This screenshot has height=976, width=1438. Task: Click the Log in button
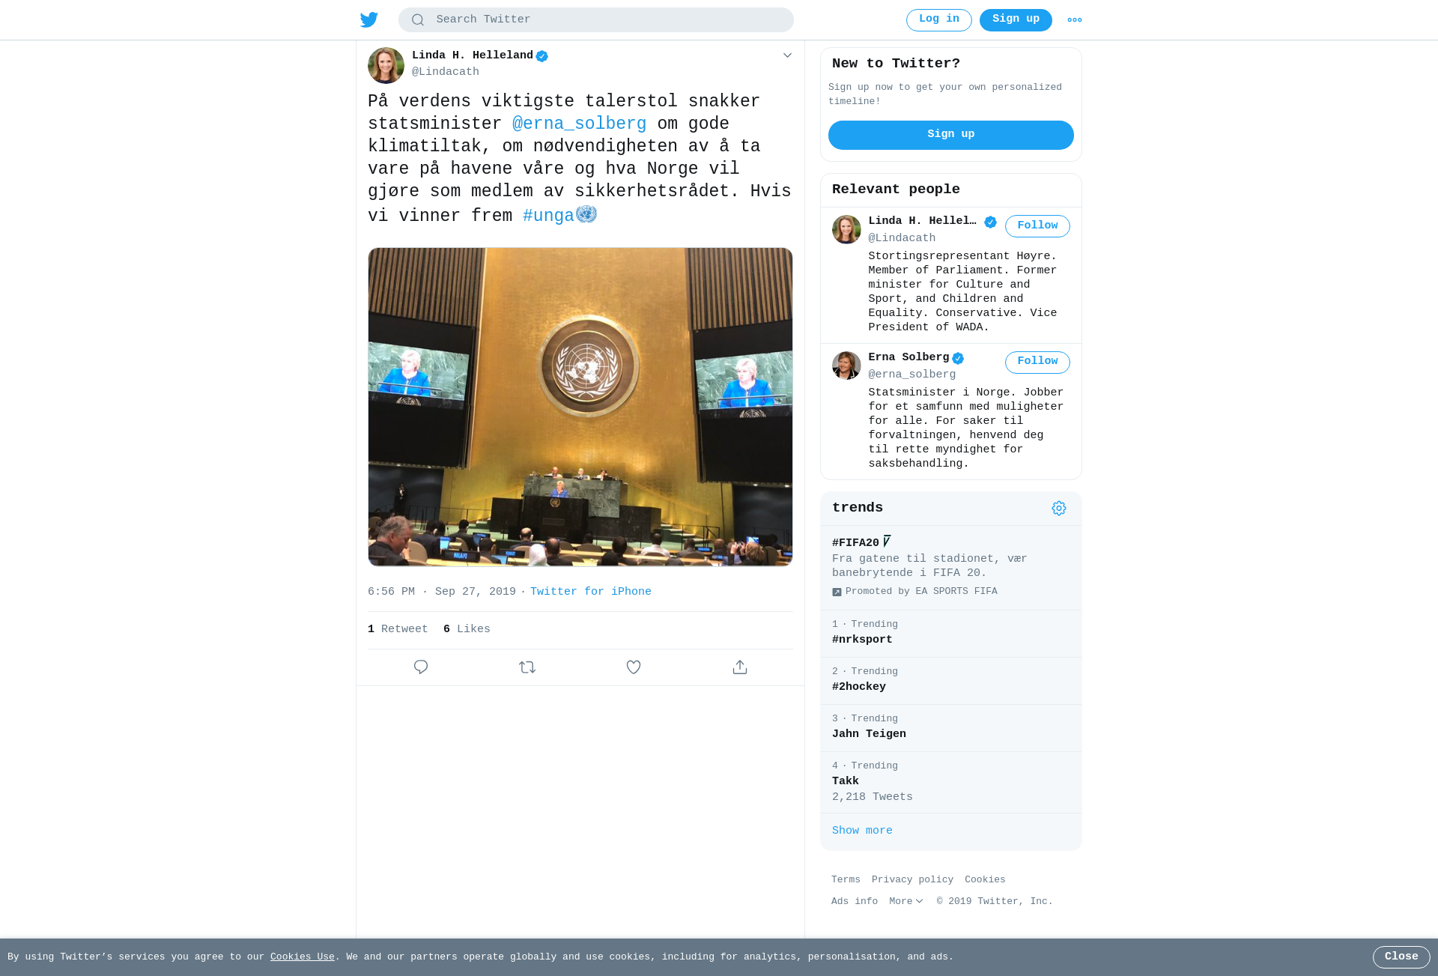pos(938,19)
